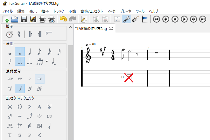210x140 pixels.
Task: Expand the tuplet type dropdown arrow
Action: tap(47, 61)
